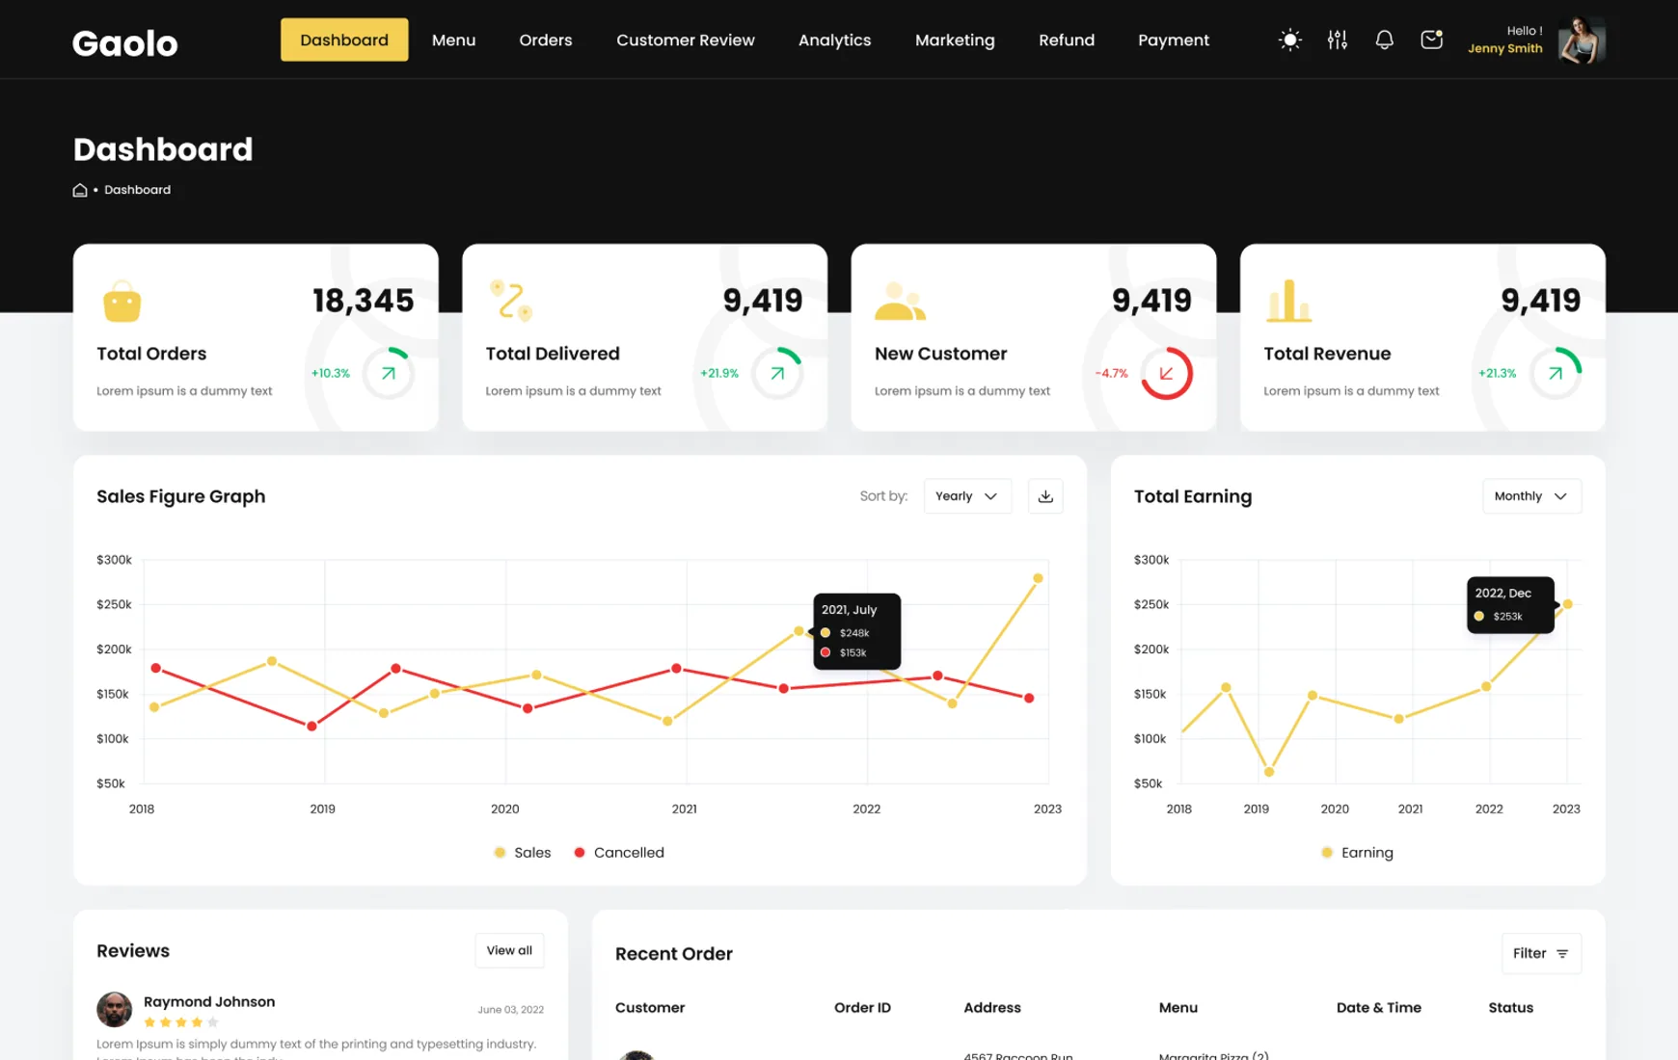Viewport: 1678px width, 1060px height.
Task: Click Jenny Smith profile avatar
Action: (1582, 40)
